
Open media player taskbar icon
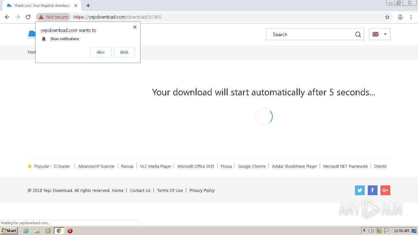48,231
